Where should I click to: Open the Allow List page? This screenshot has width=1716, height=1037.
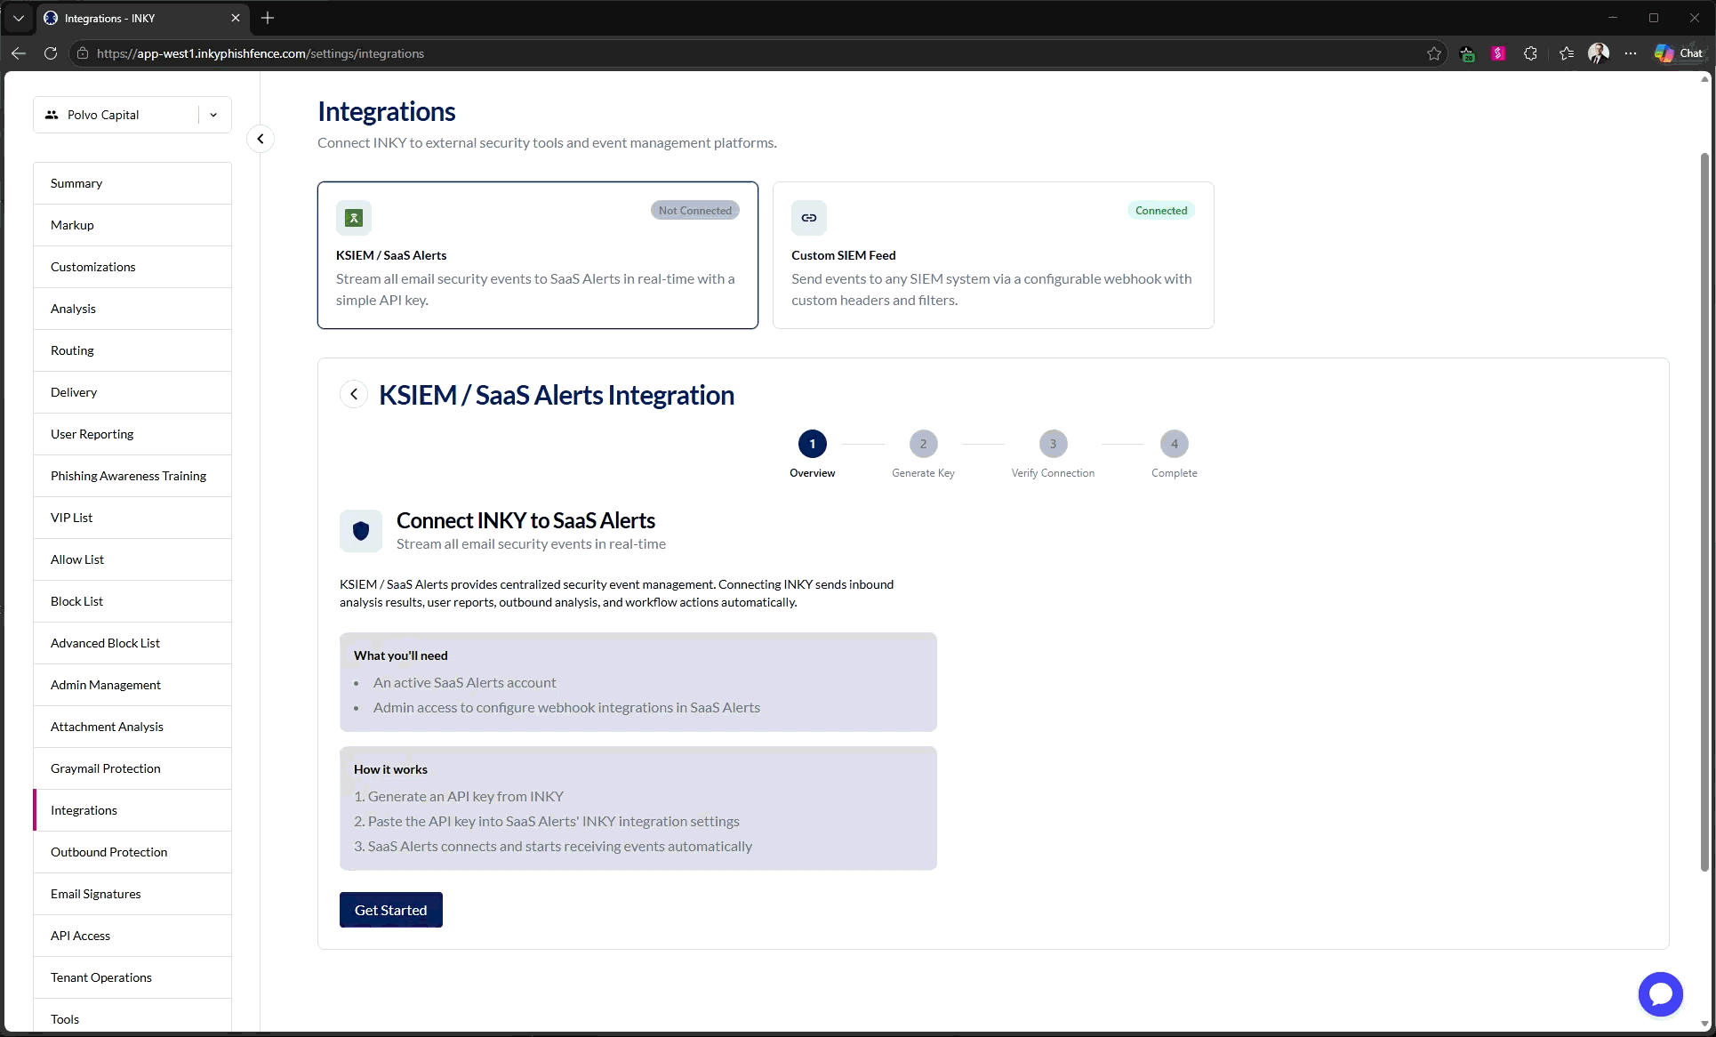[132, 559]
